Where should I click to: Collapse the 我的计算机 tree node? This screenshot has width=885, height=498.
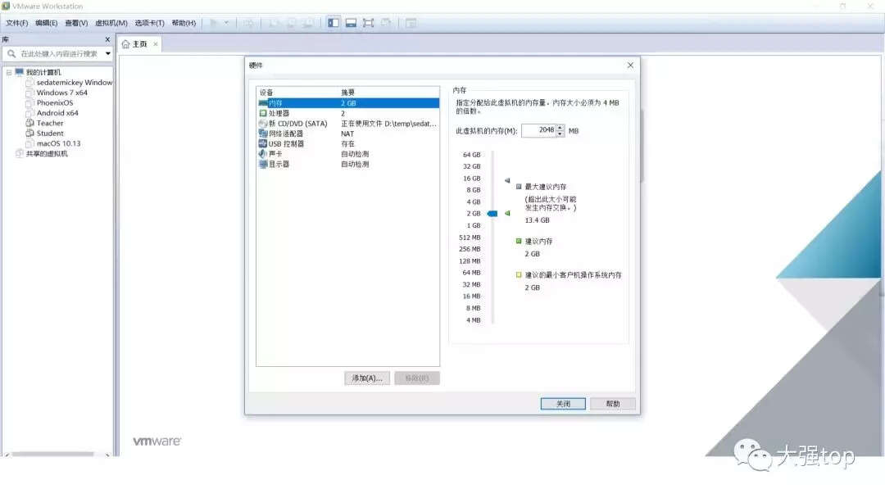point(8,73)
